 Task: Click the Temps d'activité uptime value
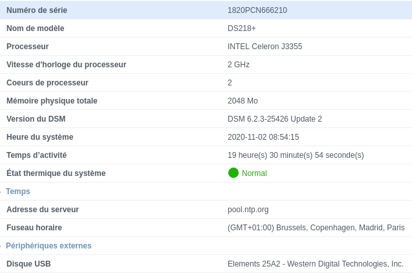pos(295,155)
